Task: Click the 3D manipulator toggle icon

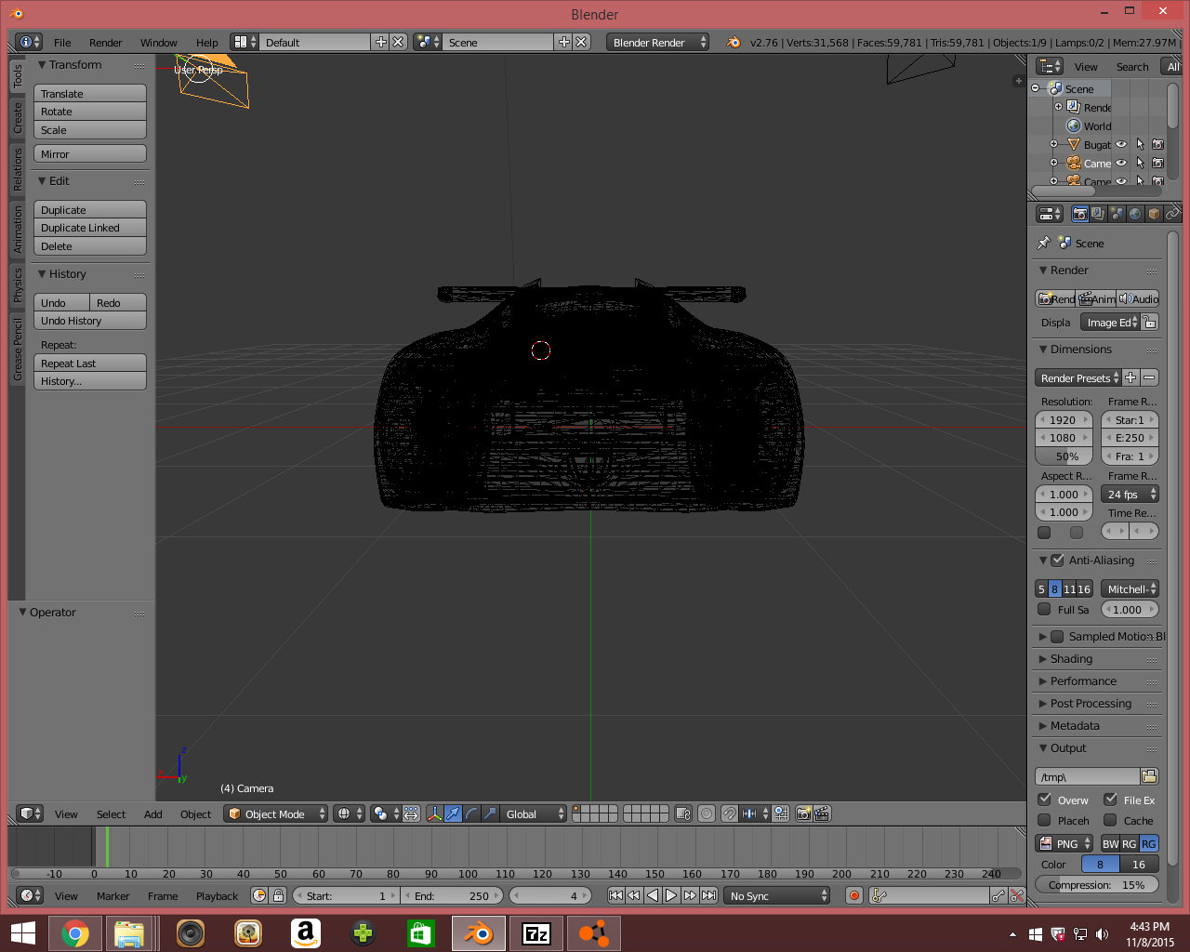Action: (x=434, y=813)
